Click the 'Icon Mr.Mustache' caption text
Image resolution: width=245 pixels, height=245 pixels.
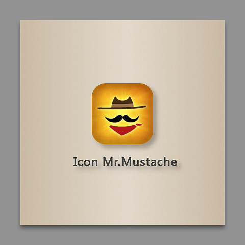125,162
